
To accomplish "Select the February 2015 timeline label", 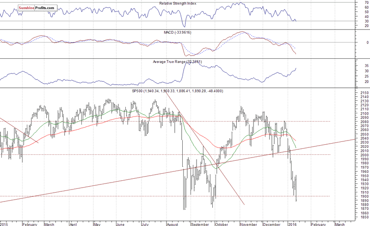I will tap(30, 224).
